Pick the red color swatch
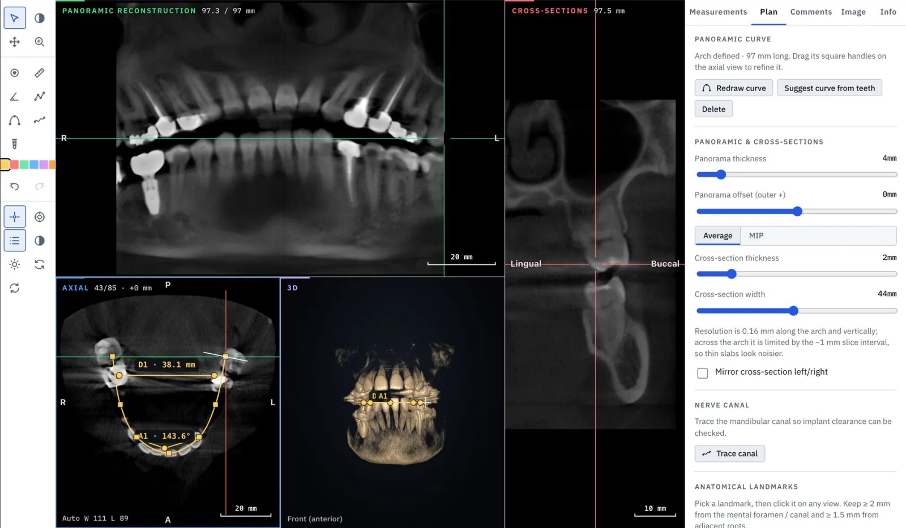Viewport: 906px width, 528px height. [15, 165]
